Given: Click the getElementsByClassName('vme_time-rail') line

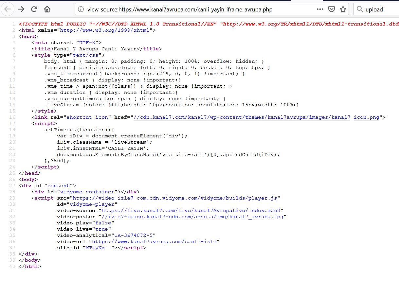Looking at the screenshot, I should click(x=169, y=154).
